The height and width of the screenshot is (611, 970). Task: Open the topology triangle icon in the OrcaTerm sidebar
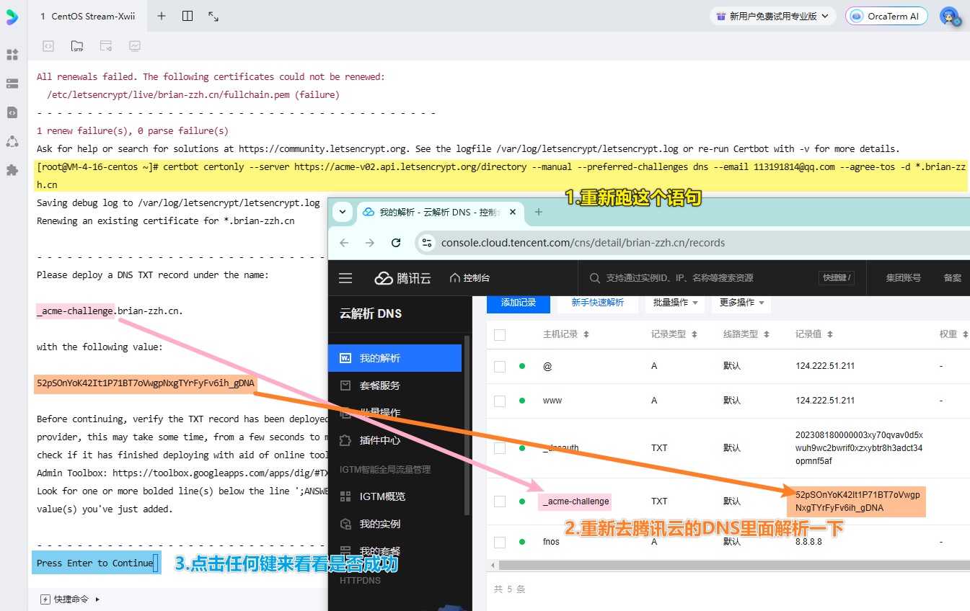coord(12,141)
